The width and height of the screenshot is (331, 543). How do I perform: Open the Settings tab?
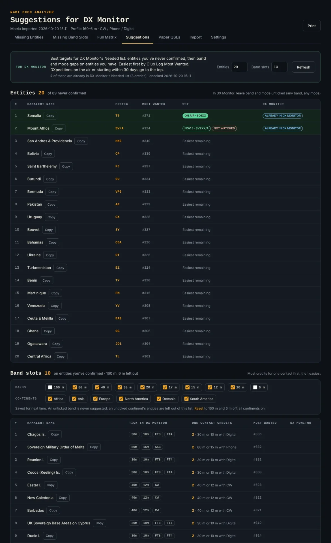pyautogui.click(x=218, y=37)
